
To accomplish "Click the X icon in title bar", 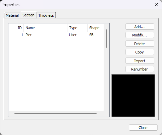I will coord(157,4).
